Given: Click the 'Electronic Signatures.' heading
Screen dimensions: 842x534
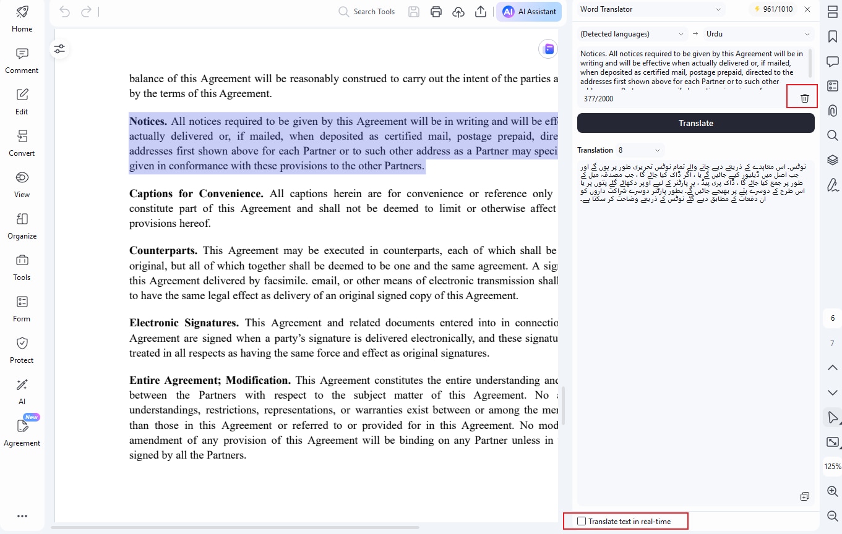Looking at the screenshot, I should pos(184,323).
